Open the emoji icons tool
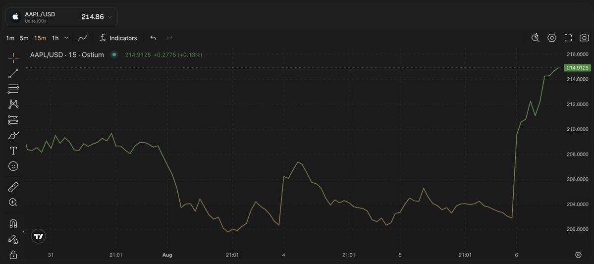 click(x=13, y=166)
